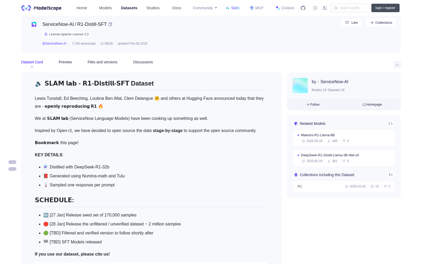422x264 pixels.
Task: Open the R1 collection
Action: (x=344, y=186)
